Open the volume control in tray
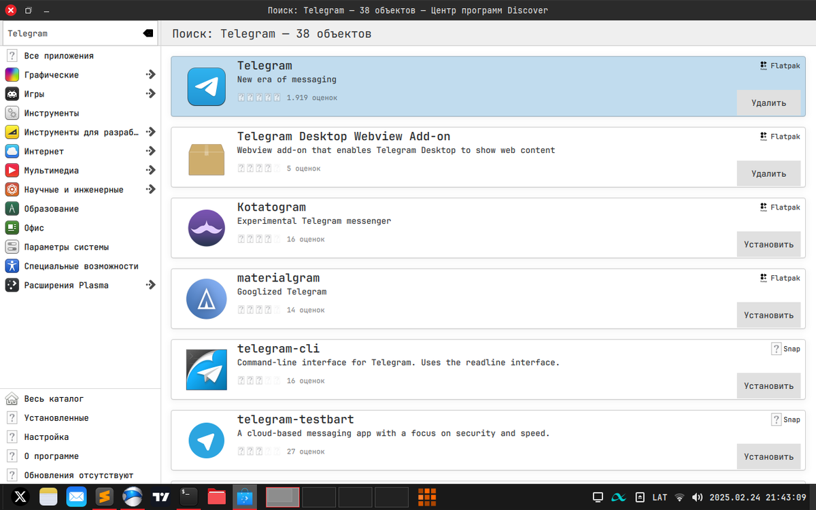Viewport: 816px width, 510px height. point(697,497)
